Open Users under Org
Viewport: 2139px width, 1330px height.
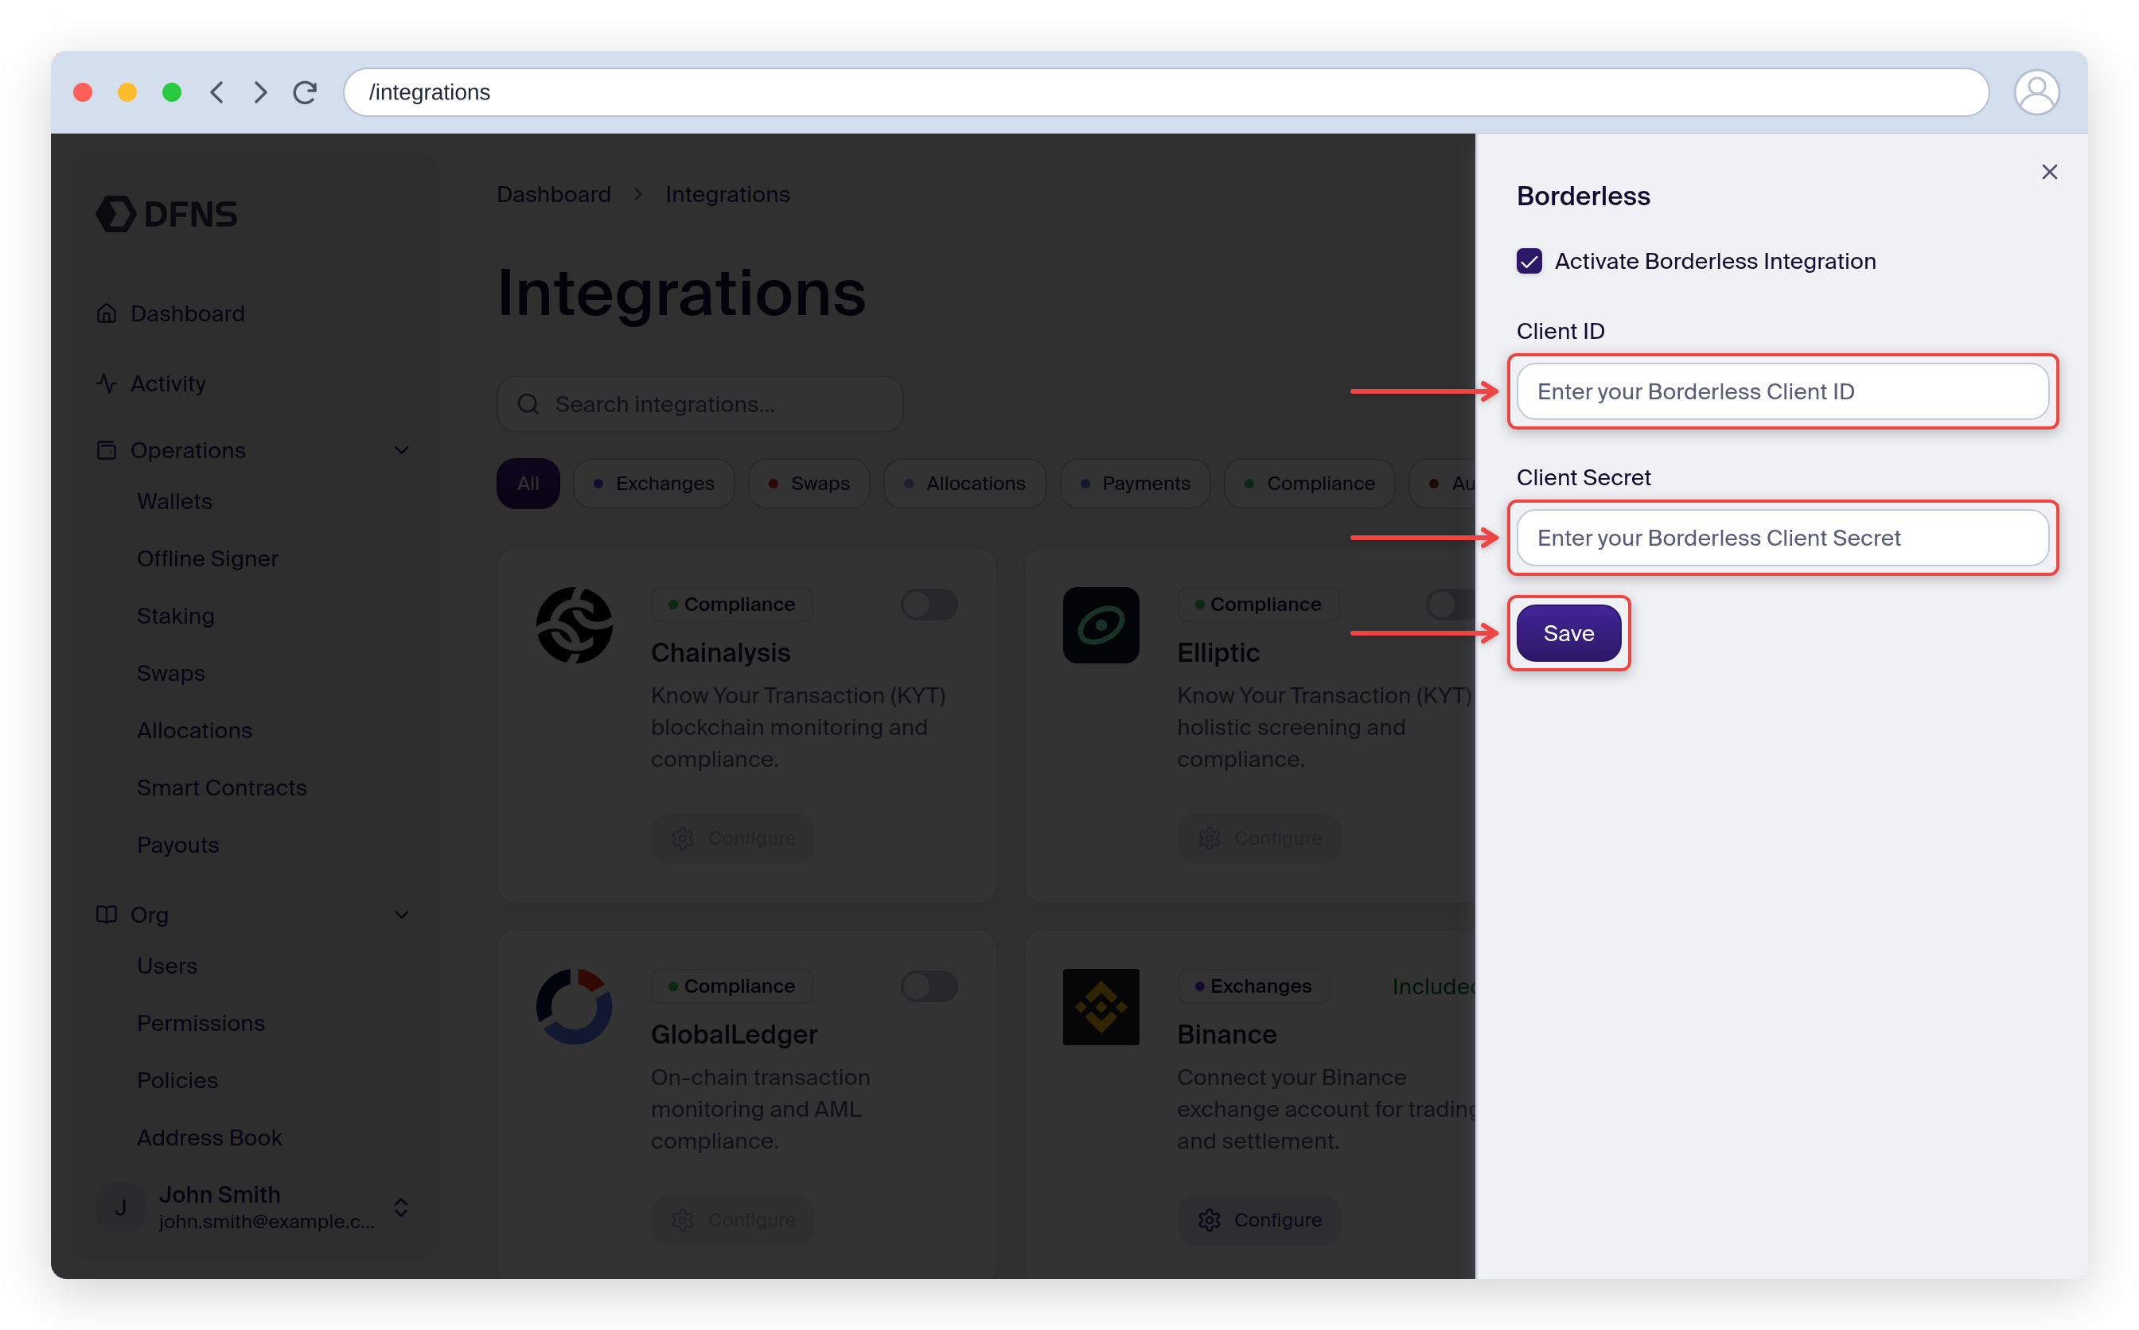[167, 966]
